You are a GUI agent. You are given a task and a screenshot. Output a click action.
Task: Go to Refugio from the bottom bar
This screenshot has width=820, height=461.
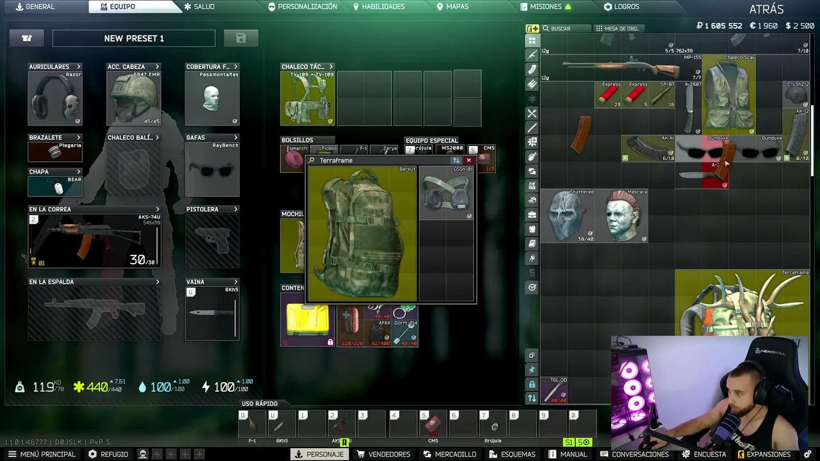pos(108,454)
